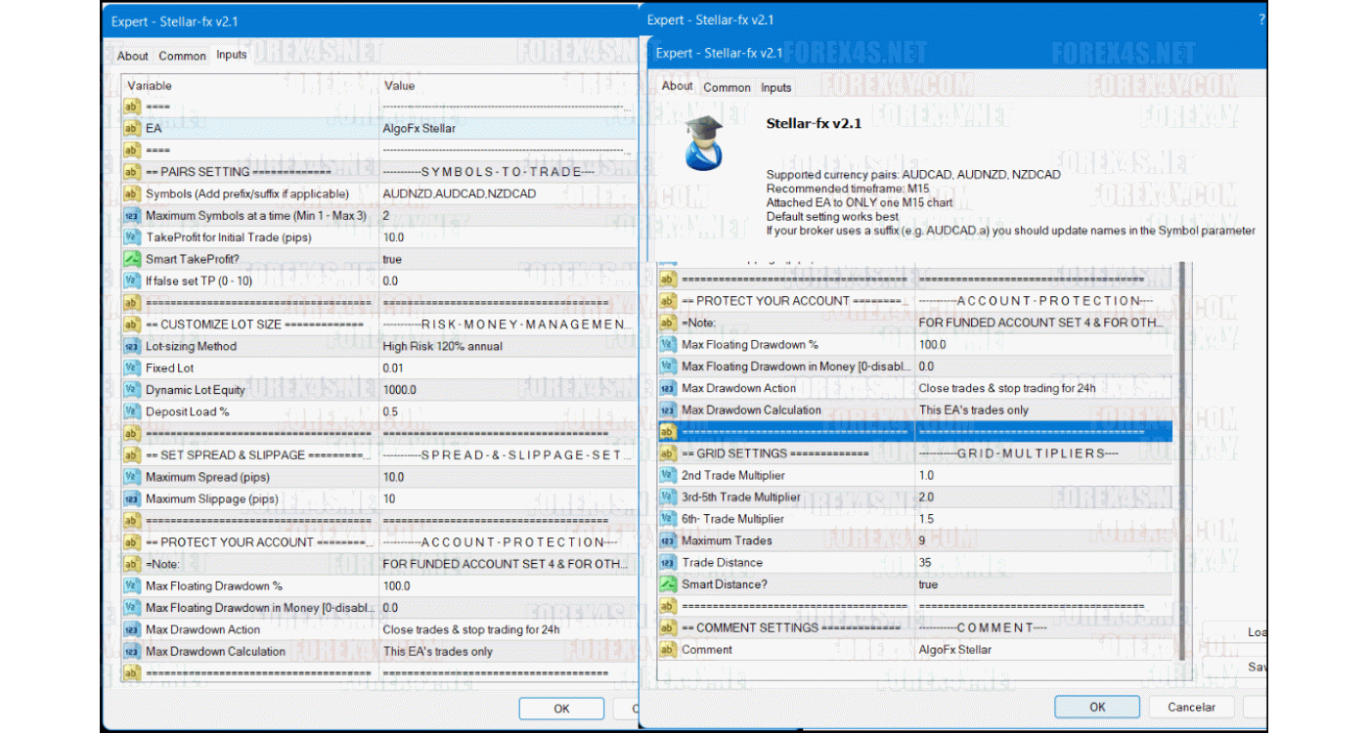This screenshot has width=1369, height=733.
Task: Click the icon beside Deposit Load %
Action: click(132, 411)
